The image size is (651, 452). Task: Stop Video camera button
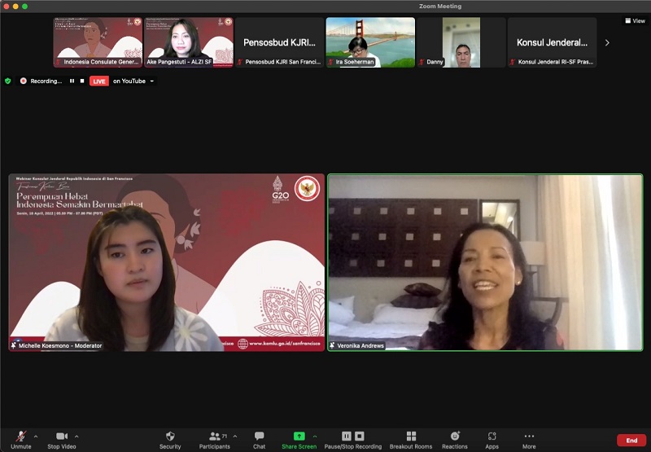[62, 440]
